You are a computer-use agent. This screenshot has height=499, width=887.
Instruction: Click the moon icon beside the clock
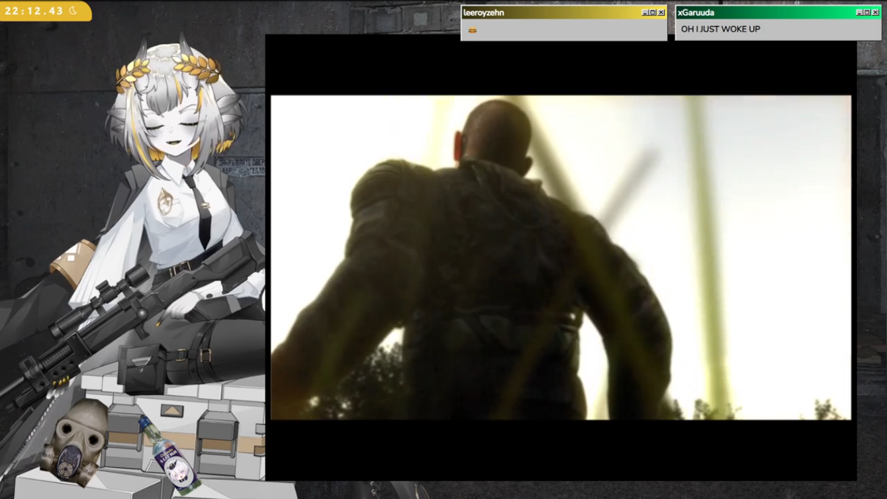point(73,10)
